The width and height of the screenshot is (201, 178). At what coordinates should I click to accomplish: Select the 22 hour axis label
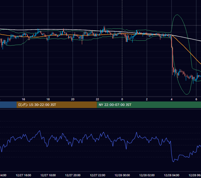[98, 99]
